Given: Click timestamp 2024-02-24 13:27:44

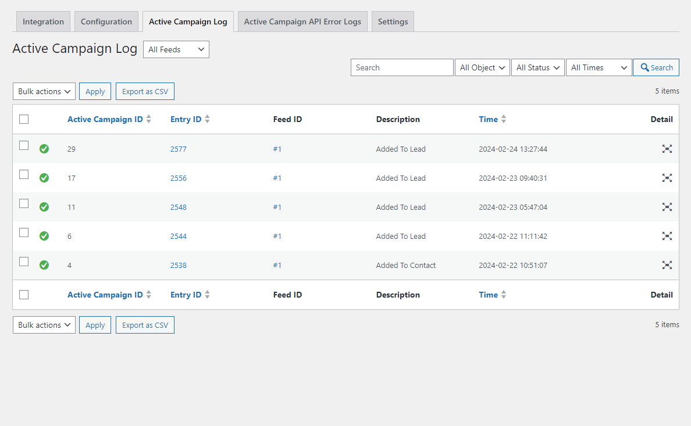Looking at the screenshot, I should pyautogui.click(x=513, y=149).
